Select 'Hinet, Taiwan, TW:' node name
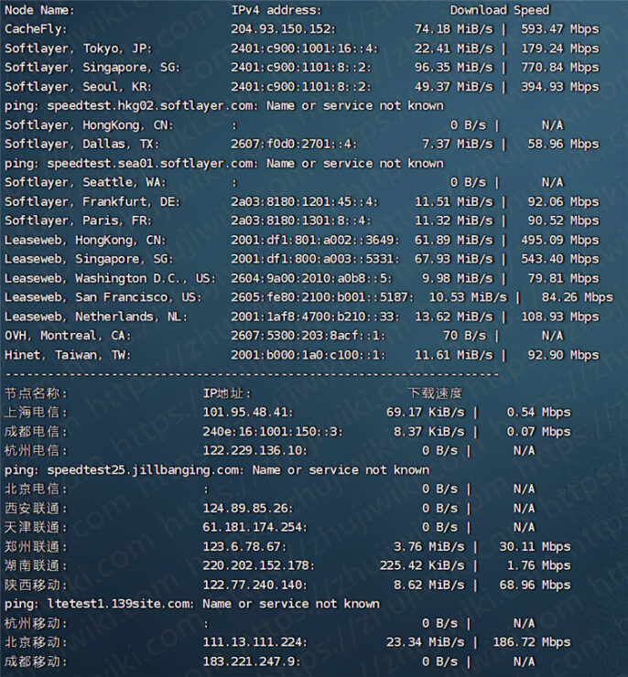628x677 pixels. 68,355
